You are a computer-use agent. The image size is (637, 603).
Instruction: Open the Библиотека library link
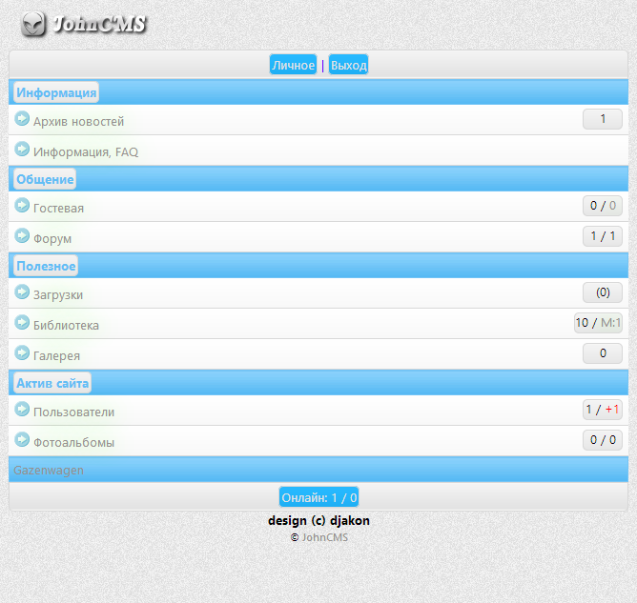[66, 325]
